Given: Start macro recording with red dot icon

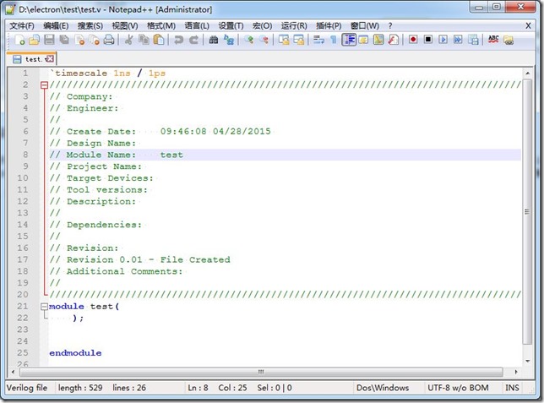Looking at the screenshot, I should pyautogui.click(x=413, y=40).
